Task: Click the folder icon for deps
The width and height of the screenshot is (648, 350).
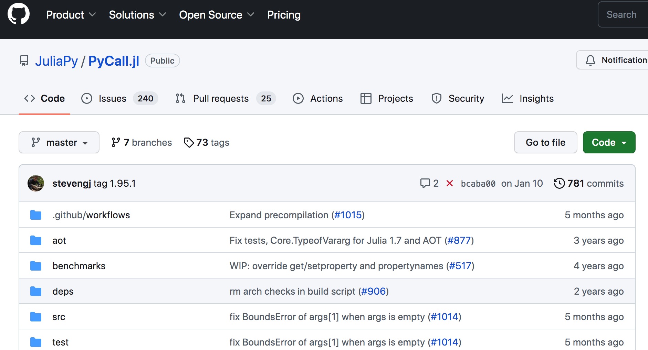Action: point(36,292)
